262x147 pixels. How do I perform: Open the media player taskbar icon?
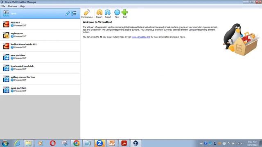click(40, 143)
